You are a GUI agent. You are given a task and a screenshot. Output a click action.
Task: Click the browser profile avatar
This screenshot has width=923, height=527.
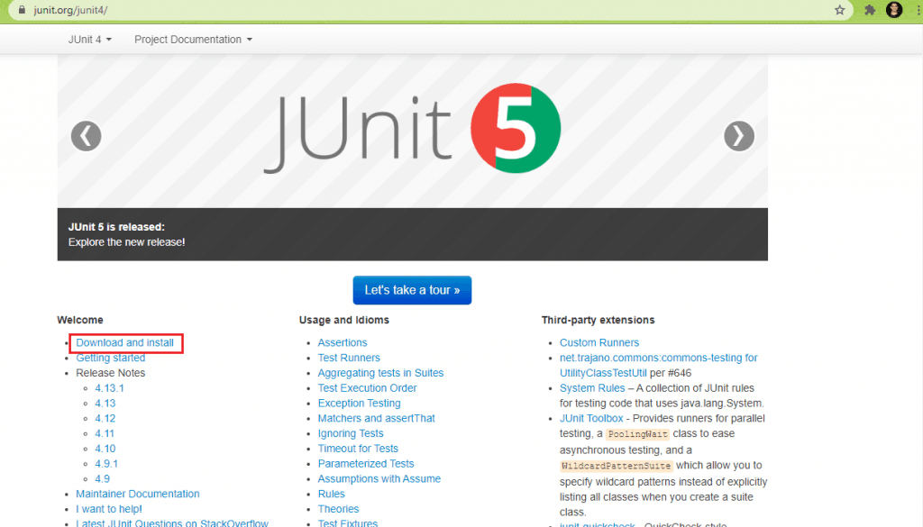(893, 10)
